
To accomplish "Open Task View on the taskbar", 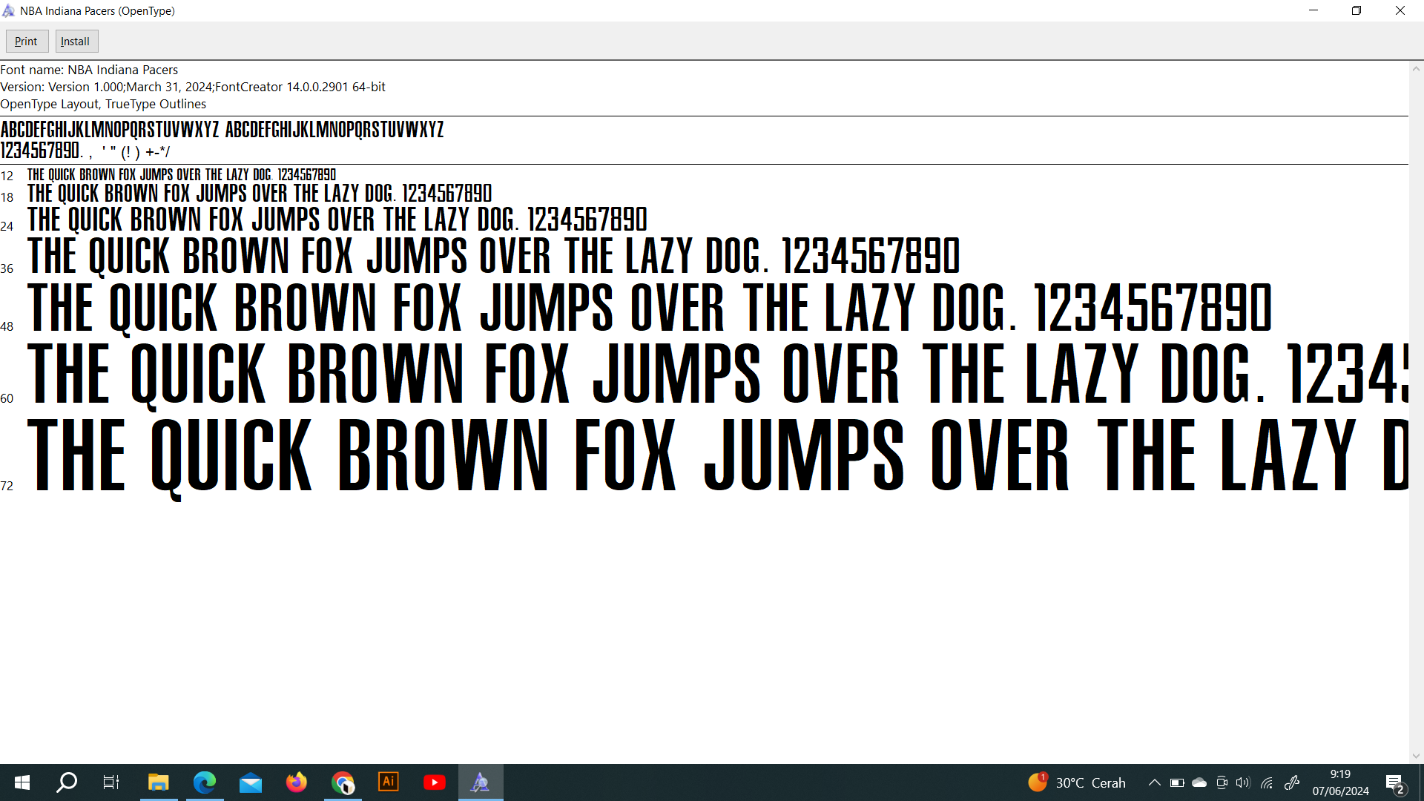I will [111, 782].
